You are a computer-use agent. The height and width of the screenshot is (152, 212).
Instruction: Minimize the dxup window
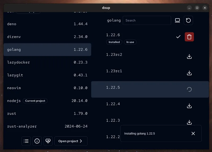point(189,8)
